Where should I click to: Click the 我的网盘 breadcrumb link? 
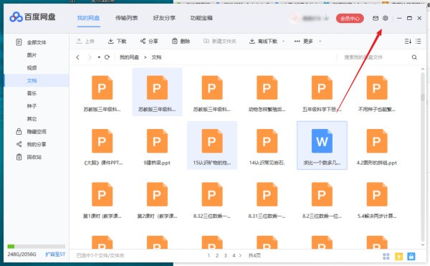click(x=129, y=57)
